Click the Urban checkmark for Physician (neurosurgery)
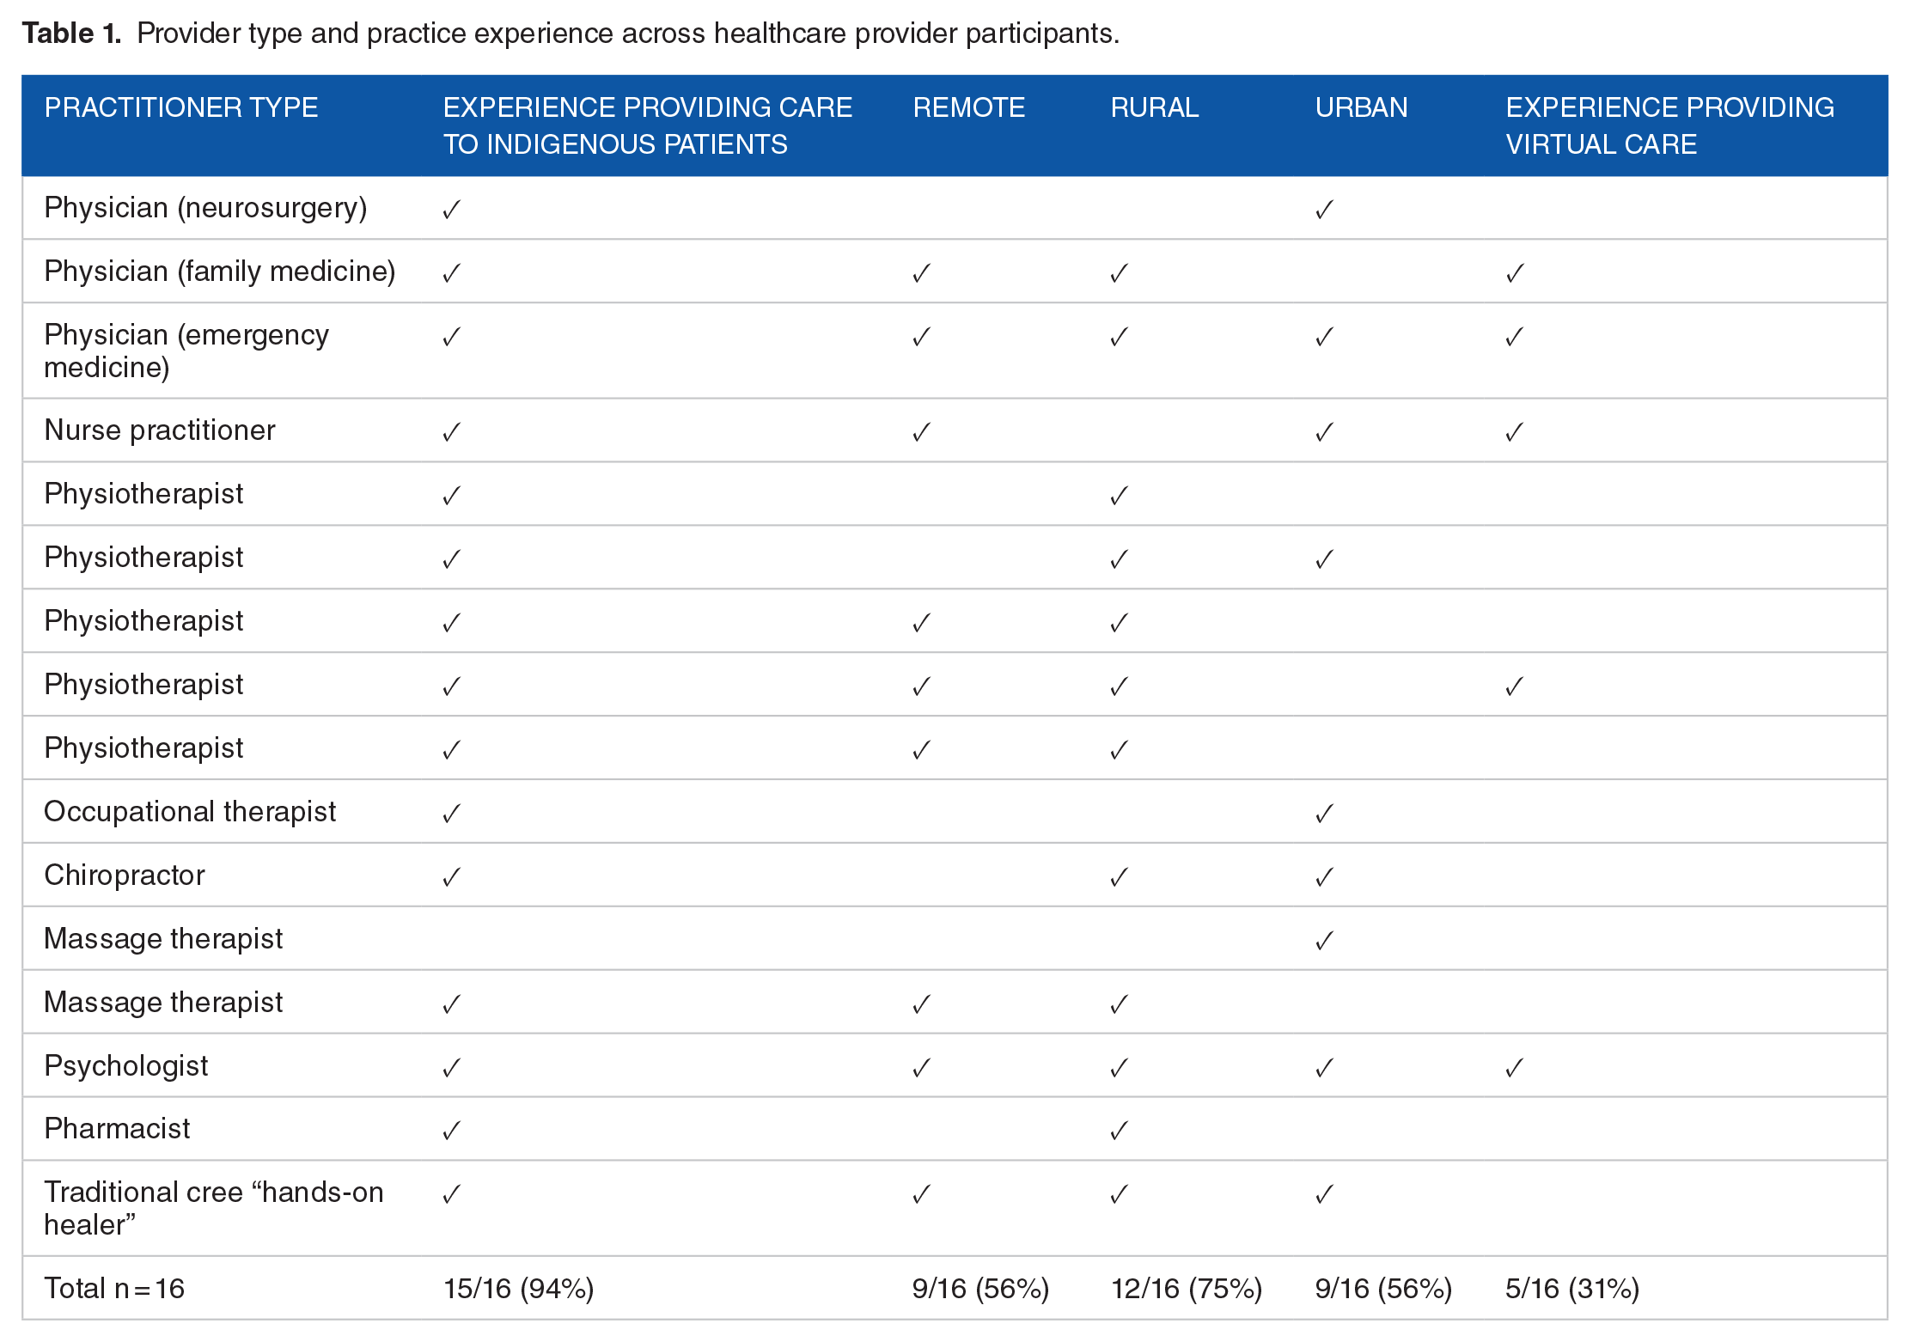 click(x=1324, y=210)
